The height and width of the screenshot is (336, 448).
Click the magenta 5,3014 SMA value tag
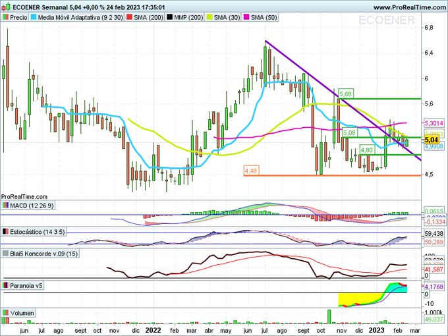[434, 123]
